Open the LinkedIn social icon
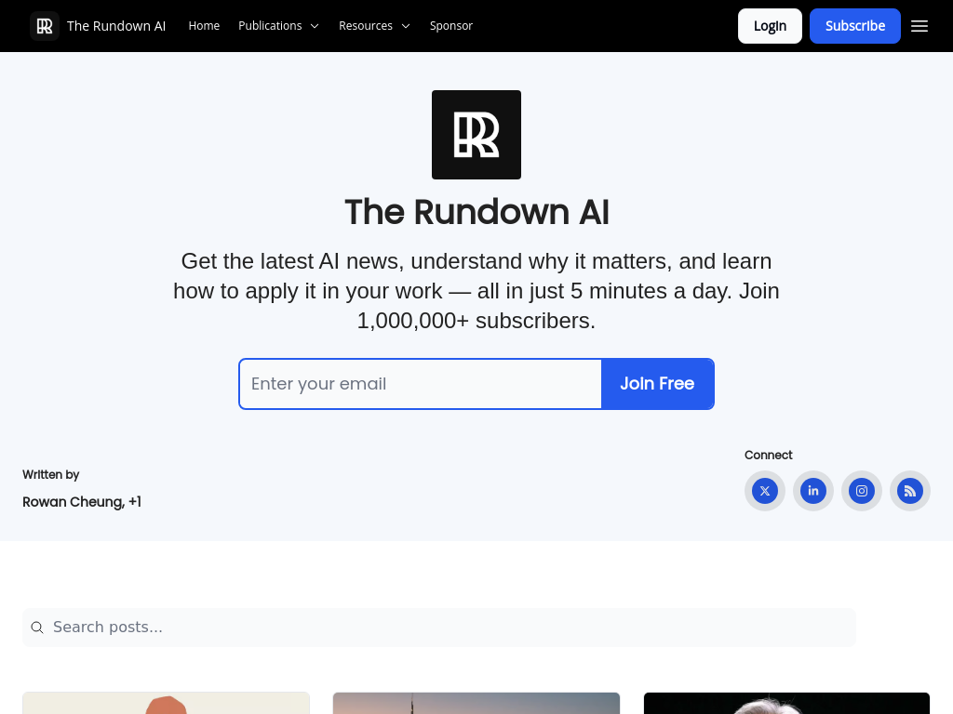 coord(813,491)
